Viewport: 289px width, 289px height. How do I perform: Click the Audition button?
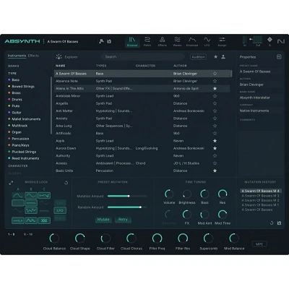(198, 57)
